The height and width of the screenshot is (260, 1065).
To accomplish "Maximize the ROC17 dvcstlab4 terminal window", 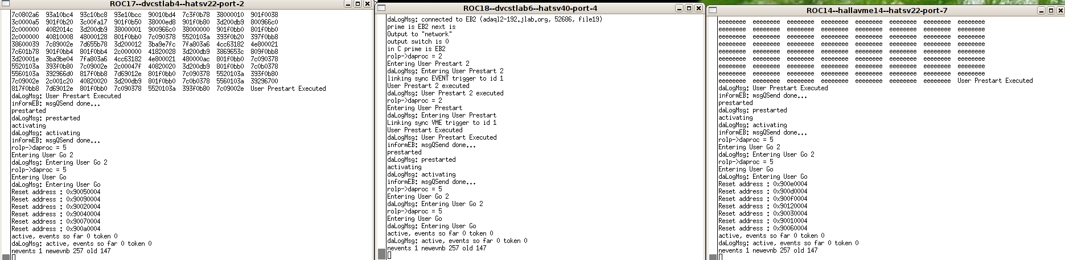I will [357, 4].
